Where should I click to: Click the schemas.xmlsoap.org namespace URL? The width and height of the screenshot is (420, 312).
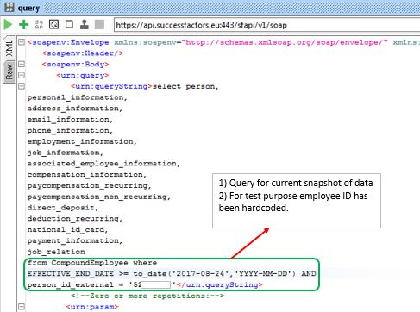(x=285, y=42)
